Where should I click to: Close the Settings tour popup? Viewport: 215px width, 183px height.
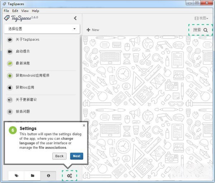(x=84, y=125)
